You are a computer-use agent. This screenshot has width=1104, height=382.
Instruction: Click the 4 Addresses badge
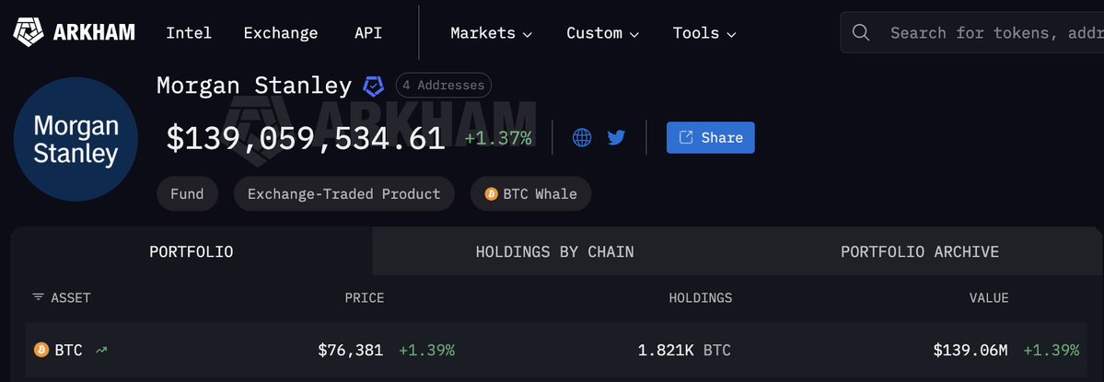[x=444, y=86]
